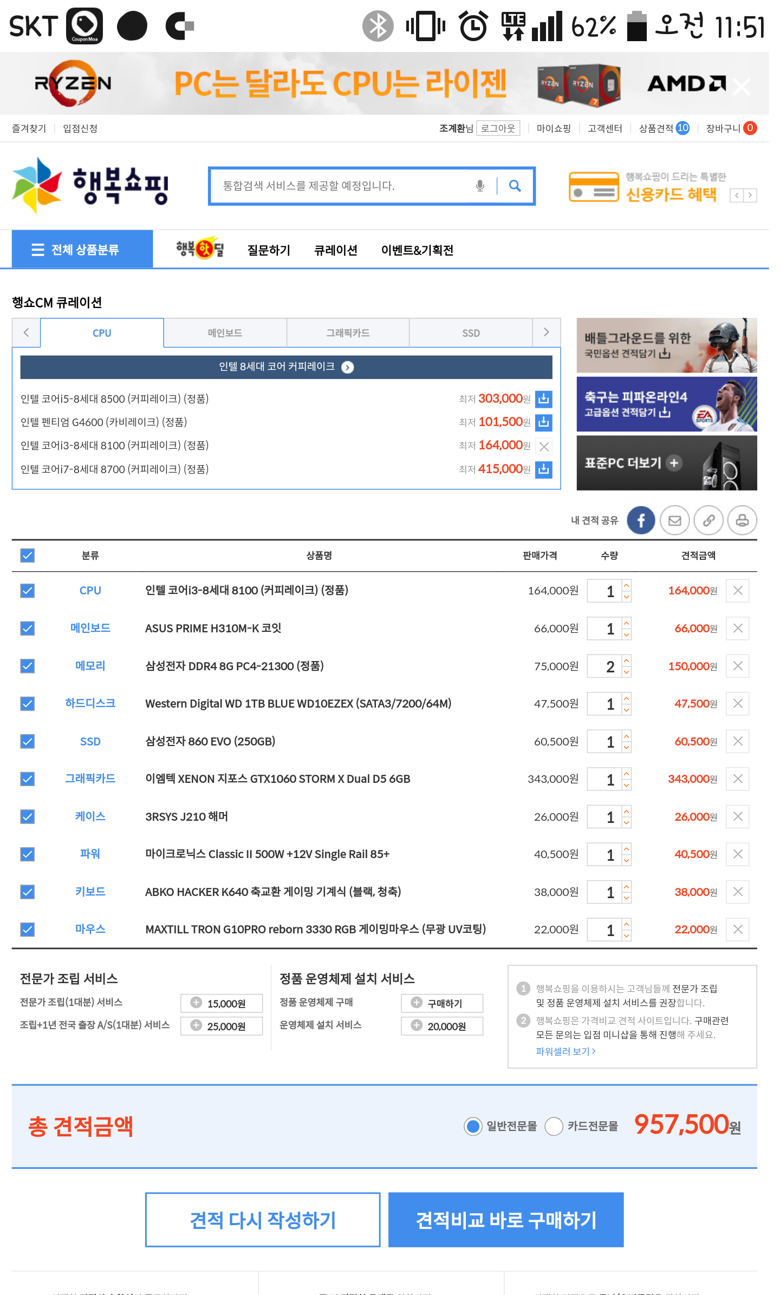Click the microphone voice search icon

coord(480,186)
